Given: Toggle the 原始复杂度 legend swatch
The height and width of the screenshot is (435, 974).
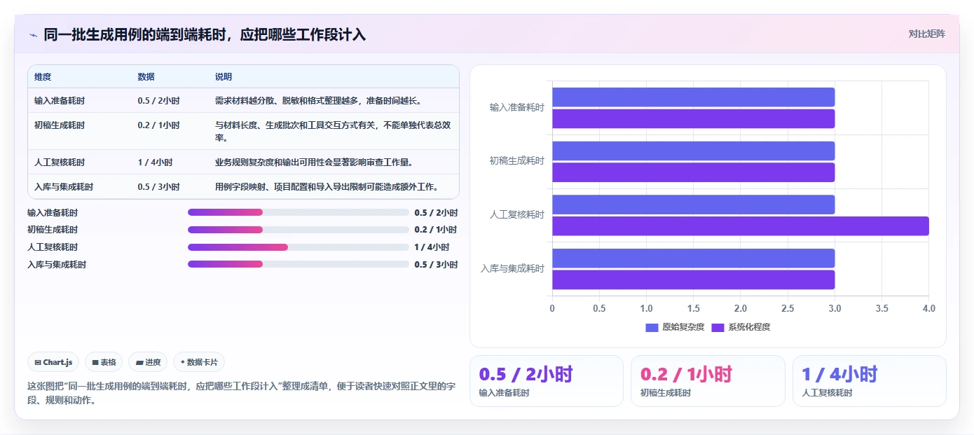Looking at the screenshot, I should [x=652, y=327].
